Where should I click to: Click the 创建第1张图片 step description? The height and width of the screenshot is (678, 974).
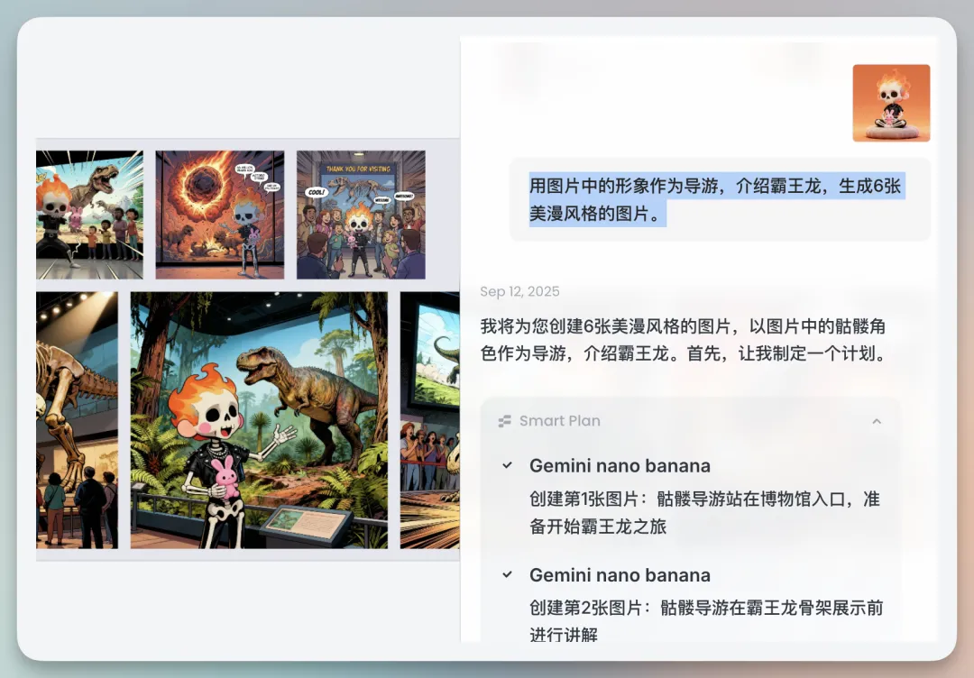[704, 512]
